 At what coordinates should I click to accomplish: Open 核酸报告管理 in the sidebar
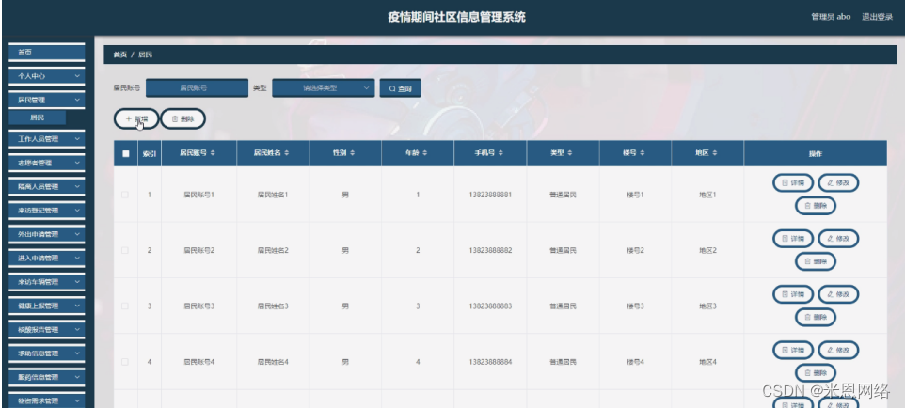pos(47,330)
